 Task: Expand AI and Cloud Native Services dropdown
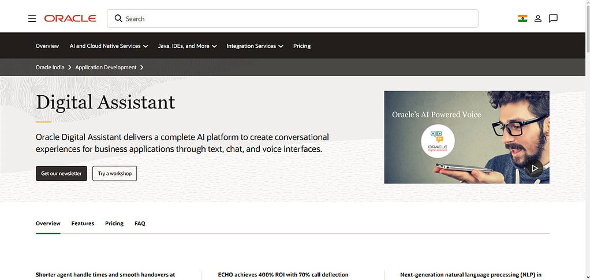(x=109, y=46)
